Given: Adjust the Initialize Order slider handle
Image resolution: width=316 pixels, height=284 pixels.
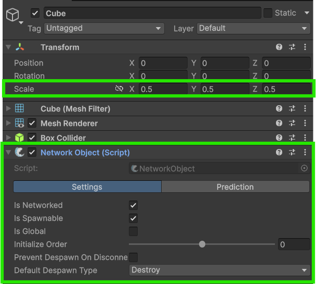Looking at the screenshot, I should 202,244.
